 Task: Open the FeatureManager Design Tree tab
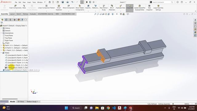2,20
